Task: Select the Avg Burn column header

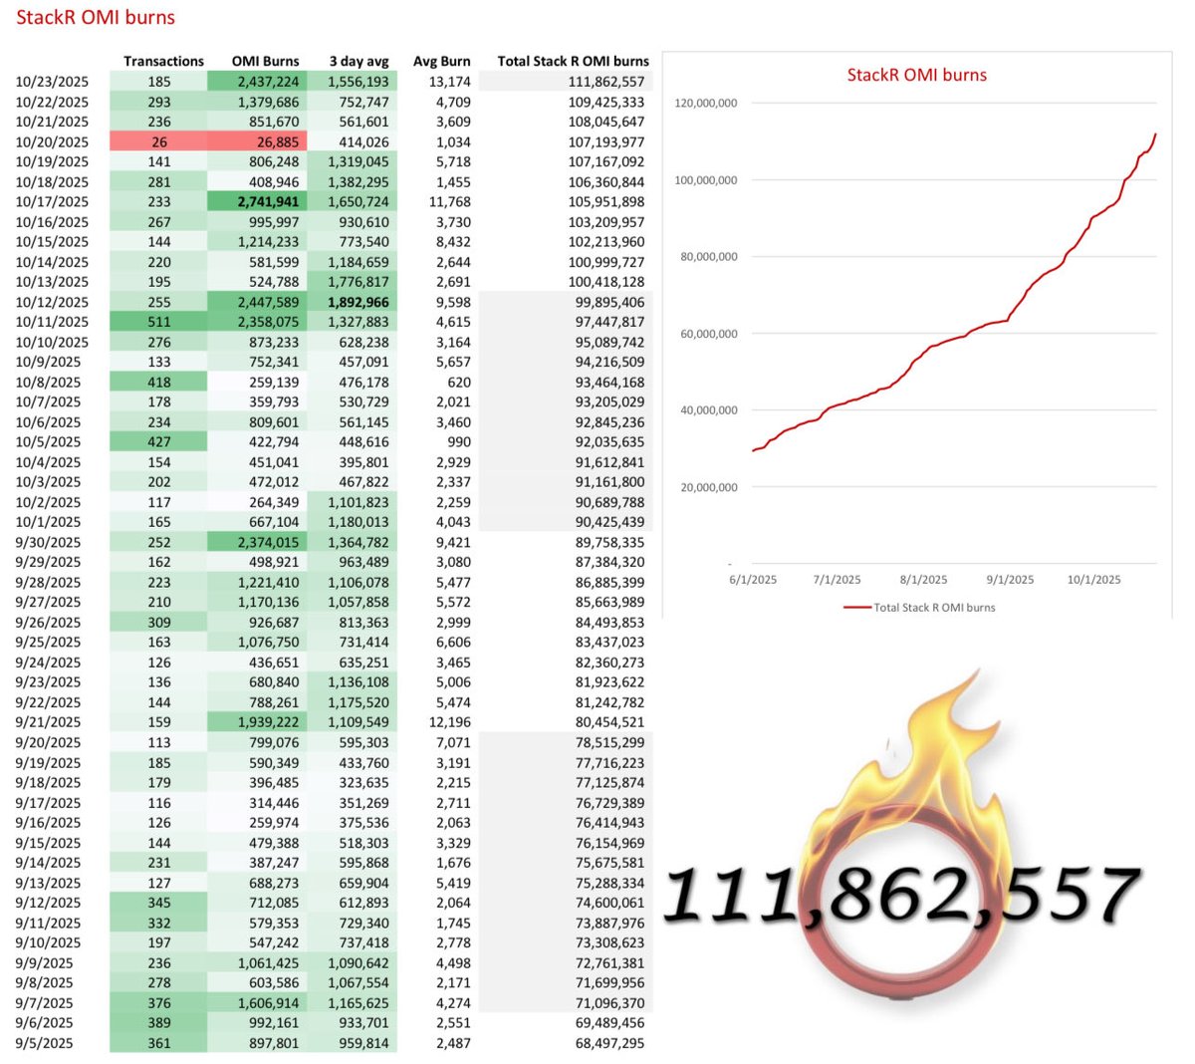Action: 441,61
